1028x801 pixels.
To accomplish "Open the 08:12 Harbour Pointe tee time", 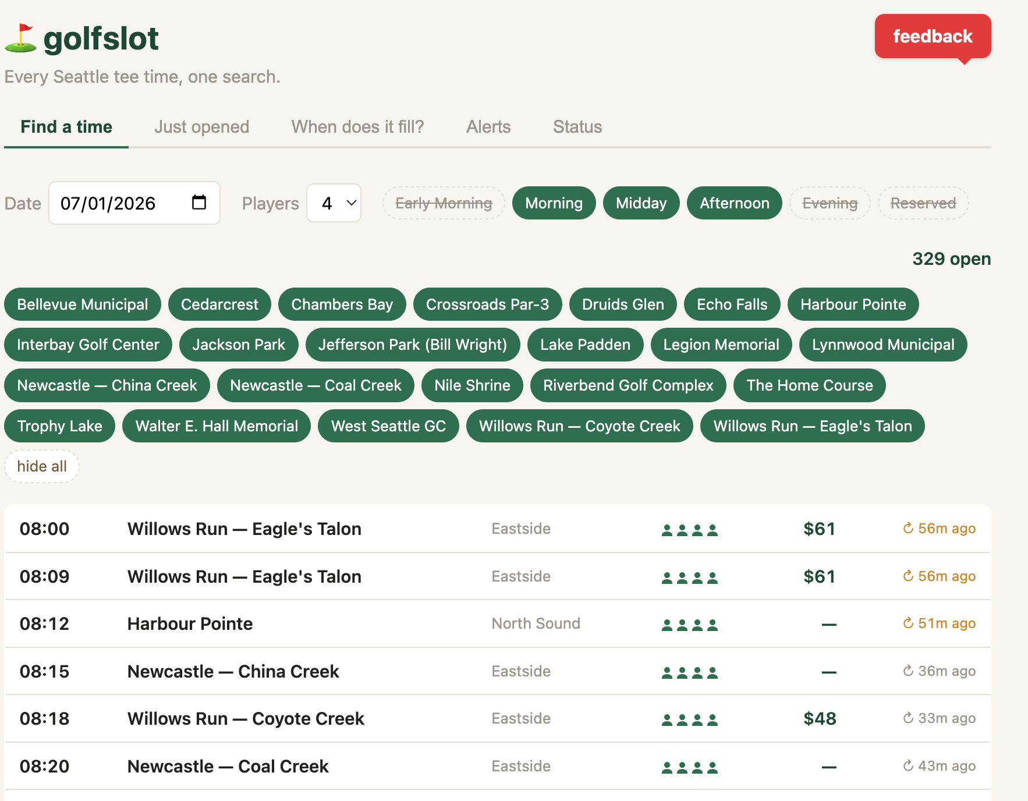I will pyautogui.click(x=498, y=623).
